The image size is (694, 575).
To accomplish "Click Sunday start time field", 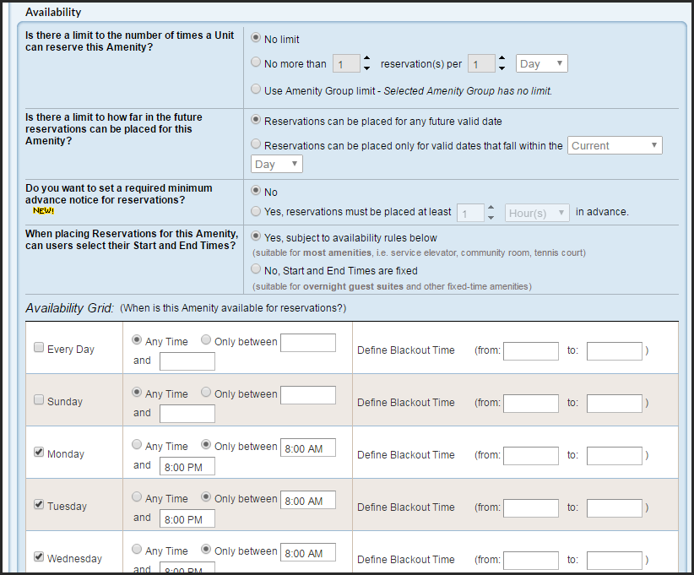I will coord(308,395).
